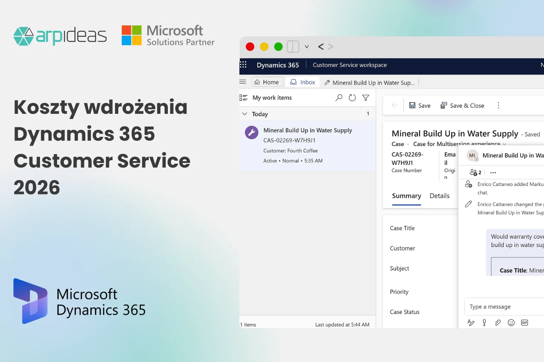The height and width of the screenshot is (362, 544).
Task: Attach a file with the paperclip
Action: pyautogui.click(x=498, y=322)
